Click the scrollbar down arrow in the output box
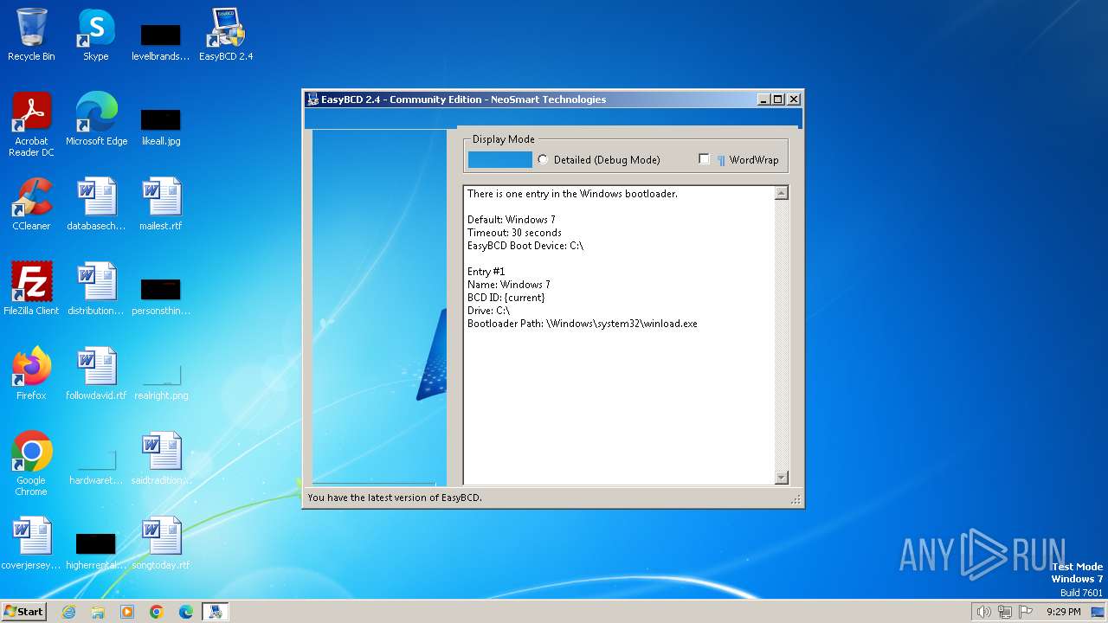The height and width of the screenshot is (623, 1108). pos(782,478)
